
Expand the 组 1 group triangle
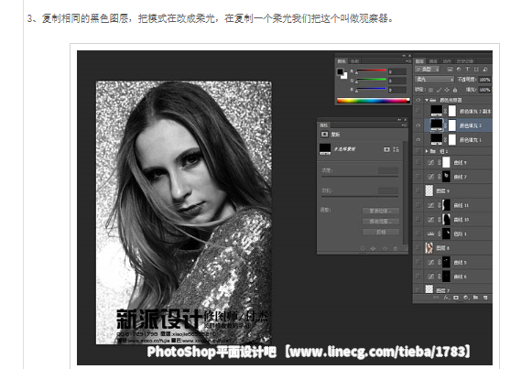tap(427, 151)
